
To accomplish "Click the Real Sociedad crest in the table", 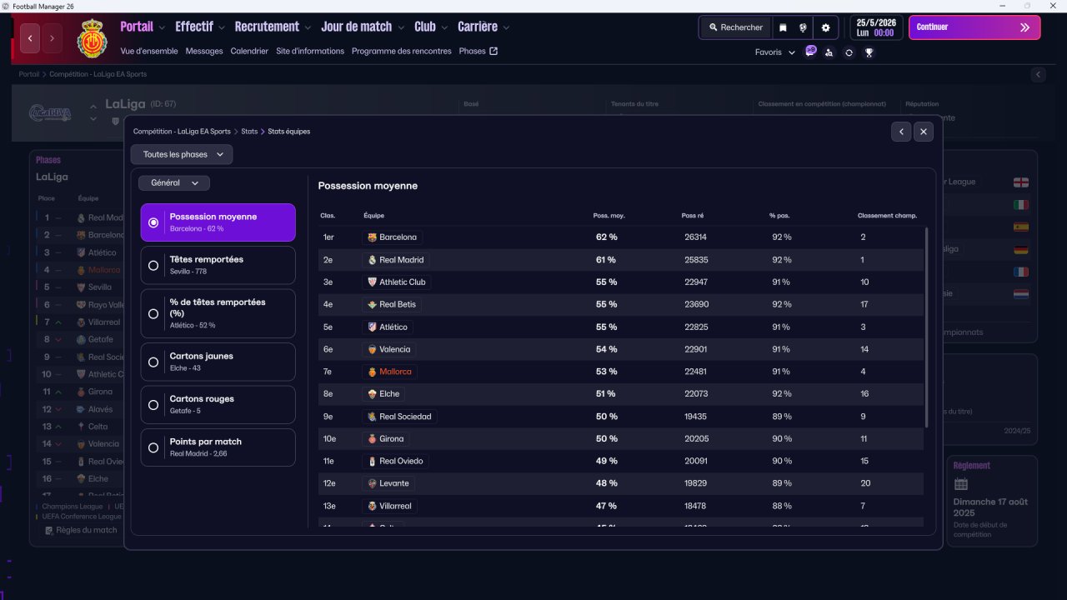I will click(372, 417).
